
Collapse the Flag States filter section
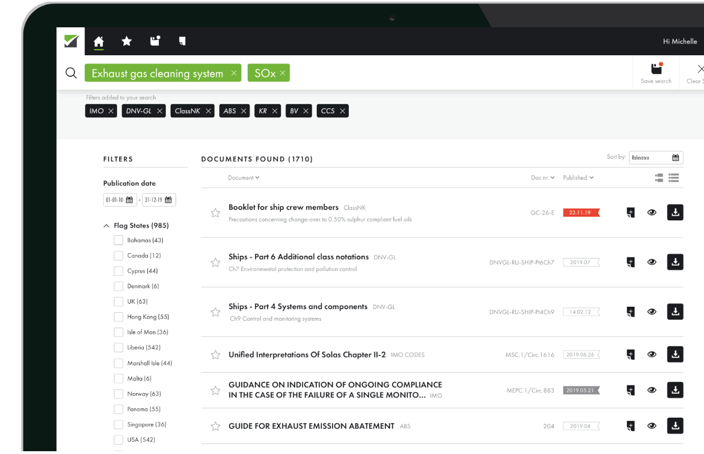(107, 226)
